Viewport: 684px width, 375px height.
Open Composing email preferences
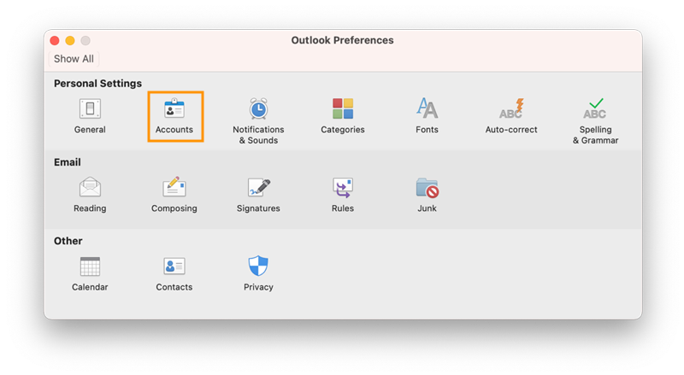(174, 195)
